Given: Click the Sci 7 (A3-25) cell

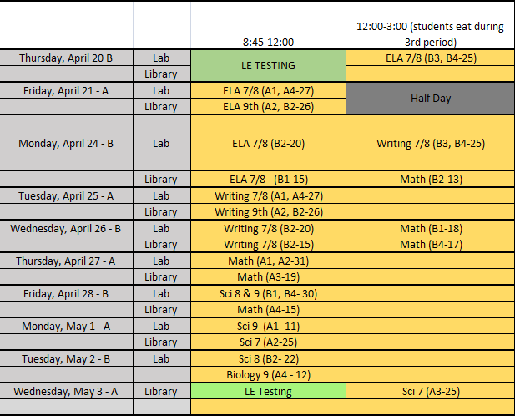Looking at the screenshot, I should 430,391.
